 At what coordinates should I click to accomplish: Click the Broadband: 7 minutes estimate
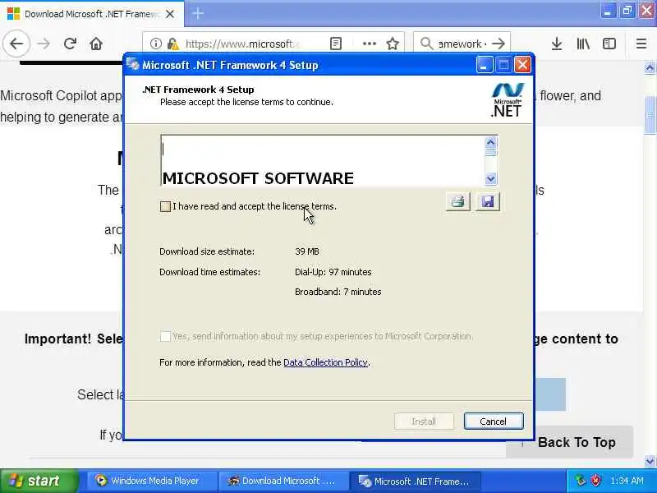(338, 292)
